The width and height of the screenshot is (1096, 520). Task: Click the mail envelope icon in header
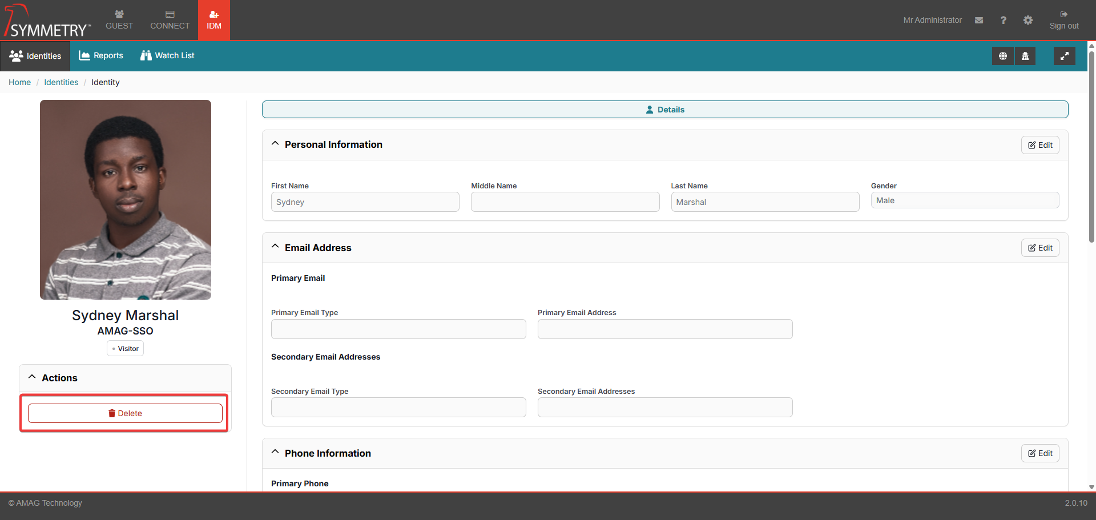(979, 20)
